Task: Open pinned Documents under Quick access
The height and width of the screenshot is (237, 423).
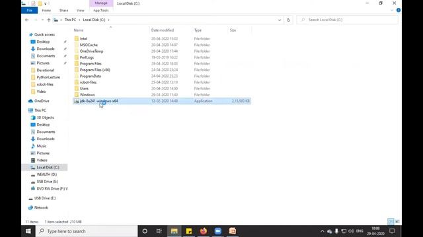Action: (x=46, y=56)
